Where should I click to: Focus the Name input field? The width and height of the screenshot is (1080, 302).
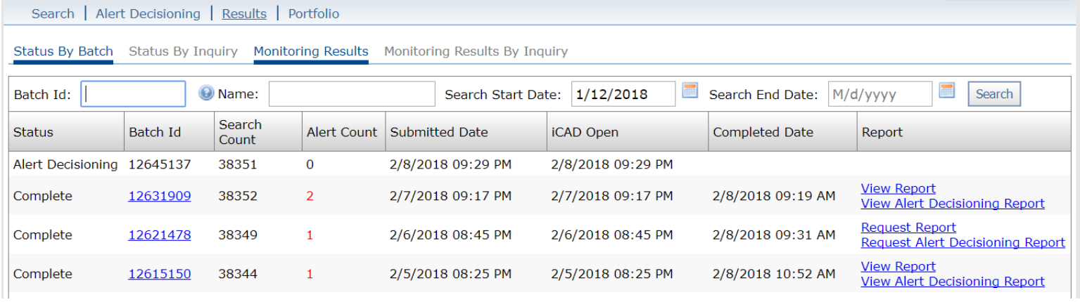pos(352,94)
